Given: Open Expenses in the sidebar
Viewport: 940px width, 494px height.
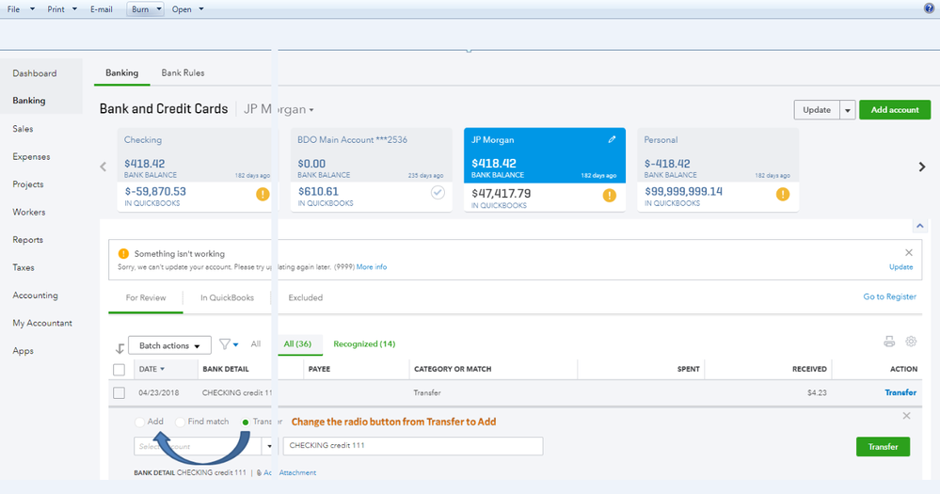Looking at the screenshot, I should click(x=31, y=156).
